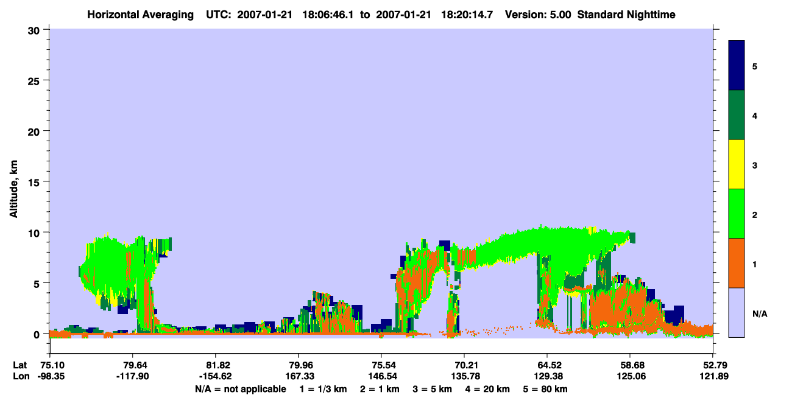
Task: Click the lavender N/A colorbar segment
Action: (737, 312)
